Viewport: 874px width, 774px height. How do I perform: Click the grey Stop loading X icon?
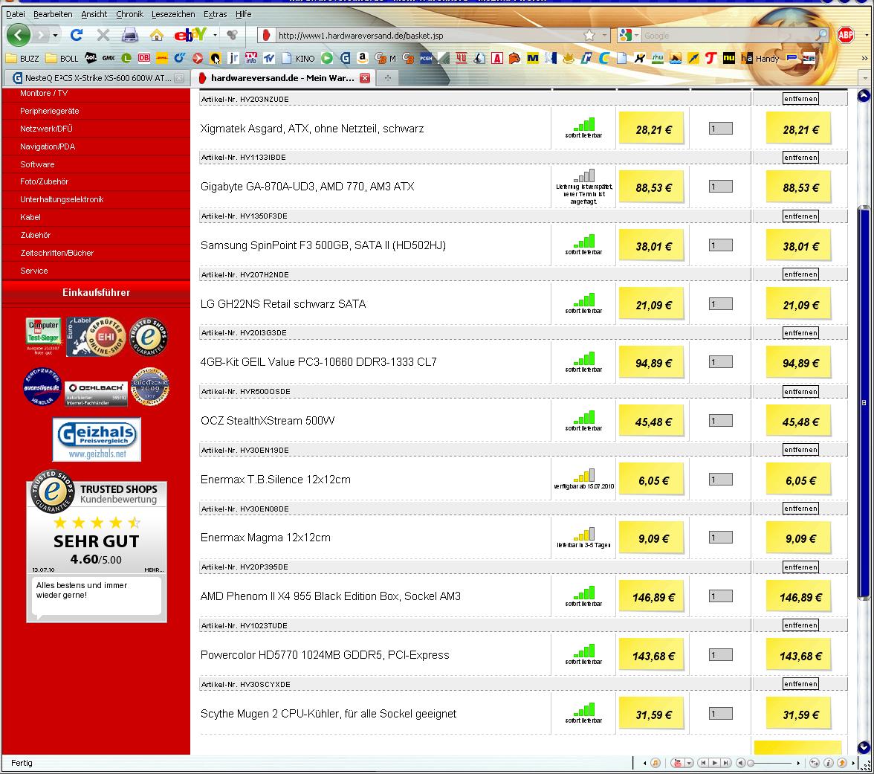click(x=103, y=36)
